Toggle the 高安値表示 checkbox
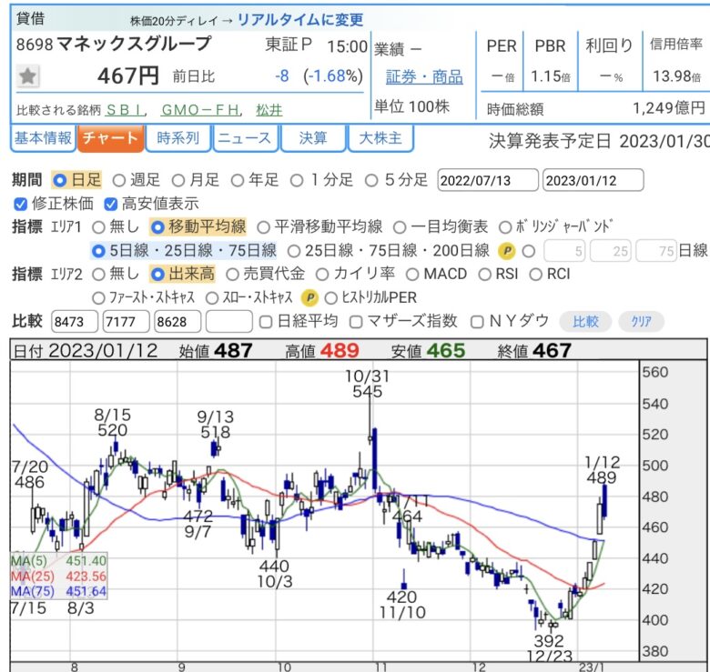This screenshot has width=710, height=672. point(110,205)
